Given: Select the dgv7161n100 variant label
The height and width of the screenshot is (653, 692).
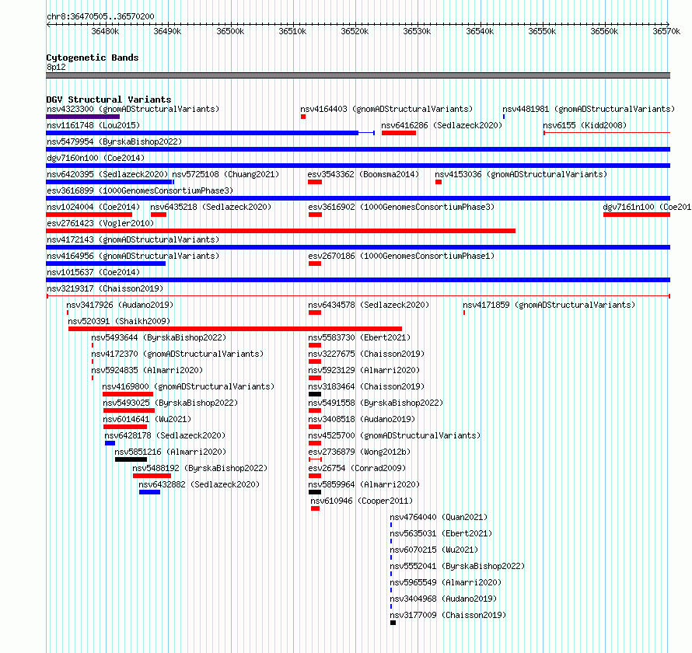Looking at the screenshot, I should pos(647,207).
